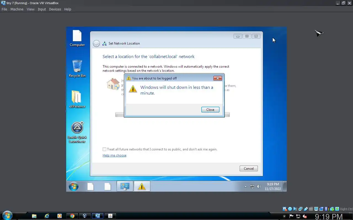Click the VirtualBox shared folders indicator
Image resolution: width=353 pixels, height=220 pixels.
[x=311, y=209]
